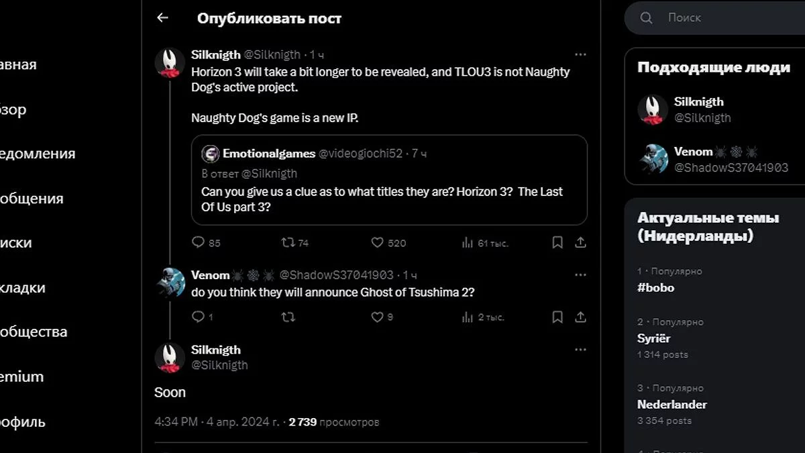Image resolution: width=805 pixels, height=453 pixels.
Task: Reply to Silknigth's Horizon 3 post
Action: pyautogui.click(x=198, y=242)
